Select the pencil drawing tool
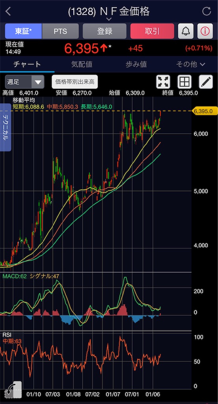 (x=206, y=82)
